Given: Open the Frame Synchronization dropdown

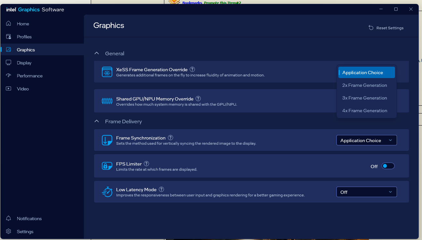Looking at the screenshot, I should point(366,140).
